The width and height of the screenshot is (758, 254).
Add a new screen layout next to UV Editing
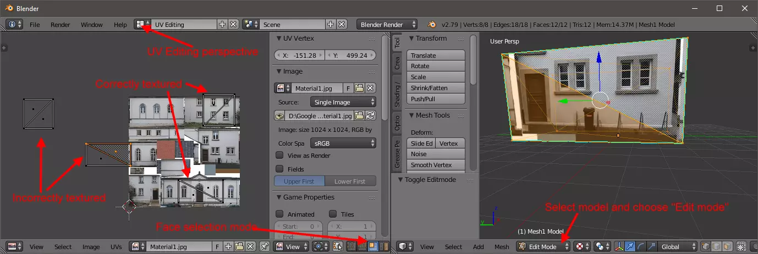point(222,24)
